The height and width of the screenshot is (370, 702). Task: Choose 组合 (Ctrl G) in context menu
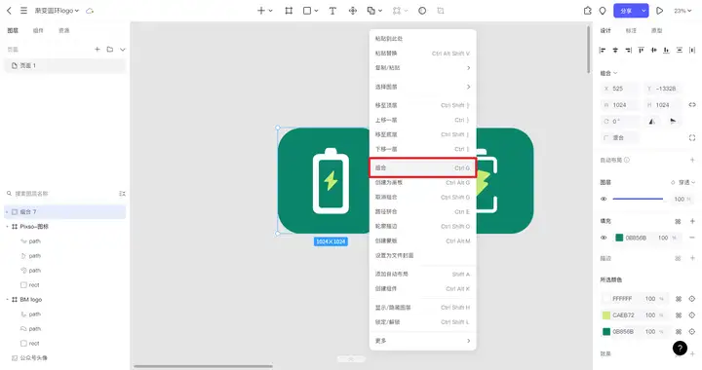[422, 167]
